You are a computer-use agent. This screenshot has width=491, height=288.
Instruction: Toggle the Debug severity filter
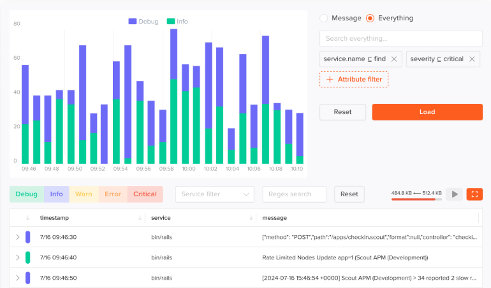coord(27,194)
